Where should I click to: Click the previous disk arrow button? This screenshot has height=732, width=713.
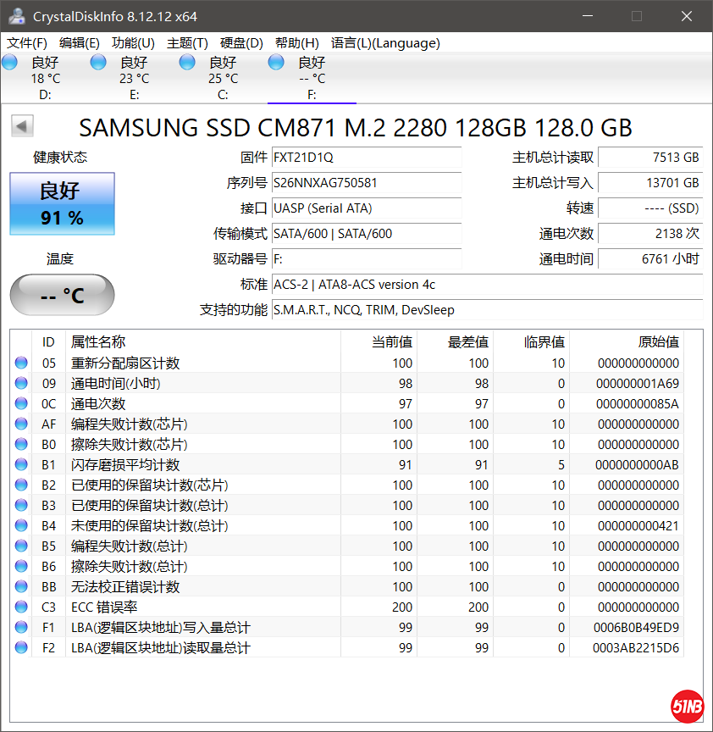[x=22, y=127]
